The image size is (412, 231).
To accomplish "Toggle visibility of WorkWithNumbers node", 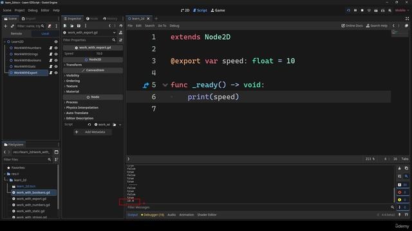I will 56,48.
